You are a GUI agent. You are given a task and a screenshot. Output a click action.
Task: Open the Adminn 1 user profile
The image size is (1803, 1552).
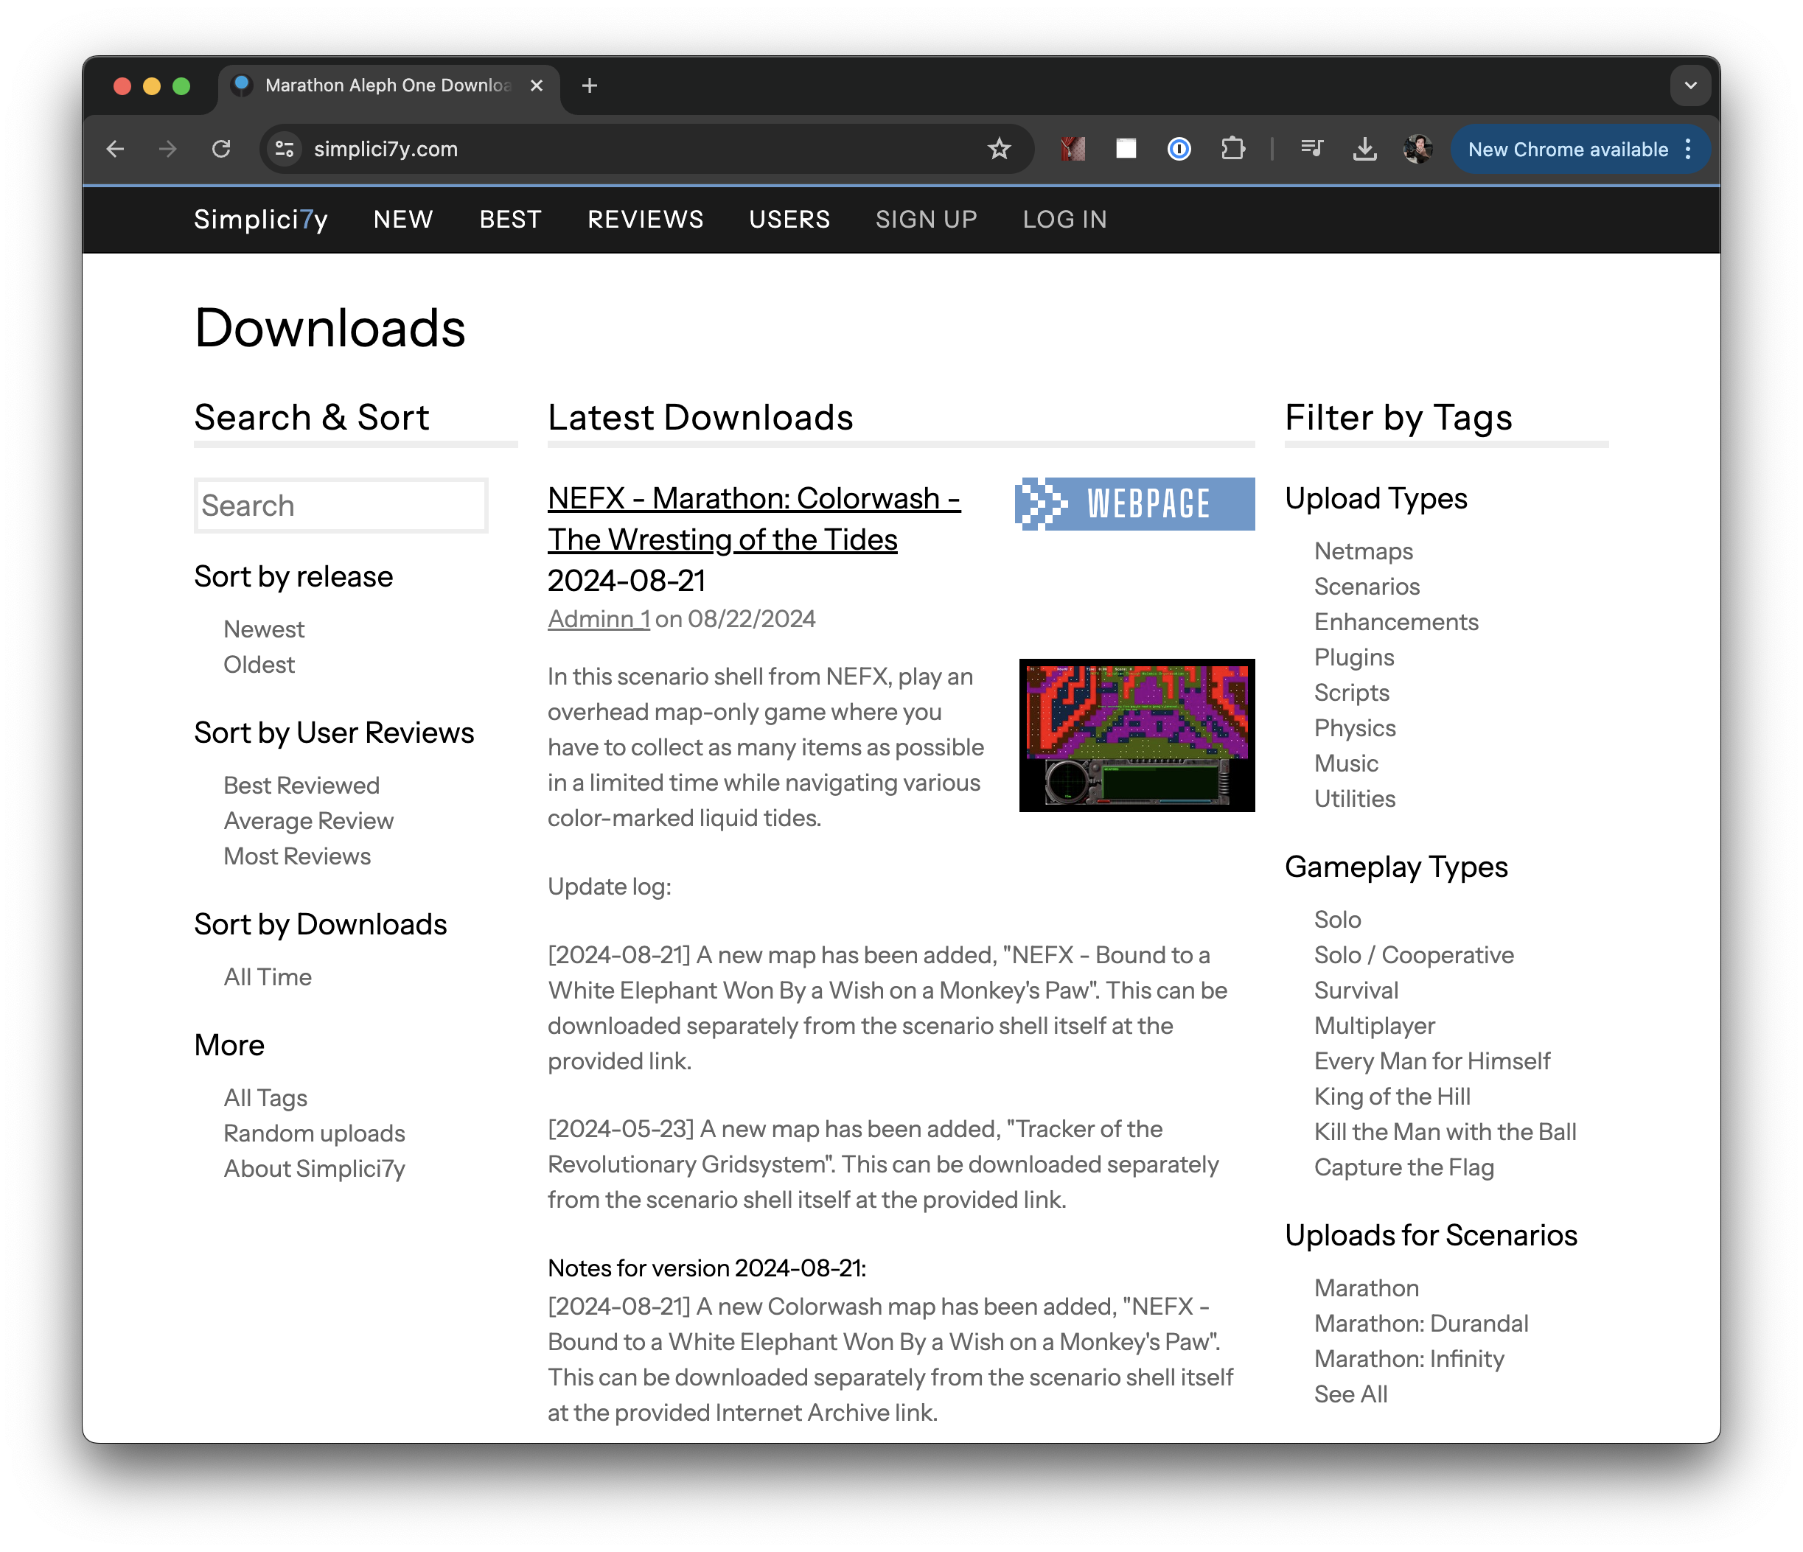point(599,618)
